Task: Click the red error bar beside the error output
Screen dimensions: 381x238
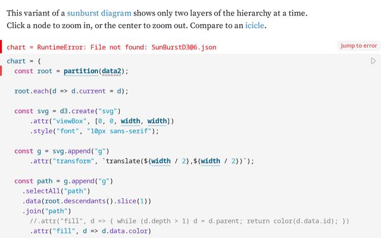Action: pos(1,46)
